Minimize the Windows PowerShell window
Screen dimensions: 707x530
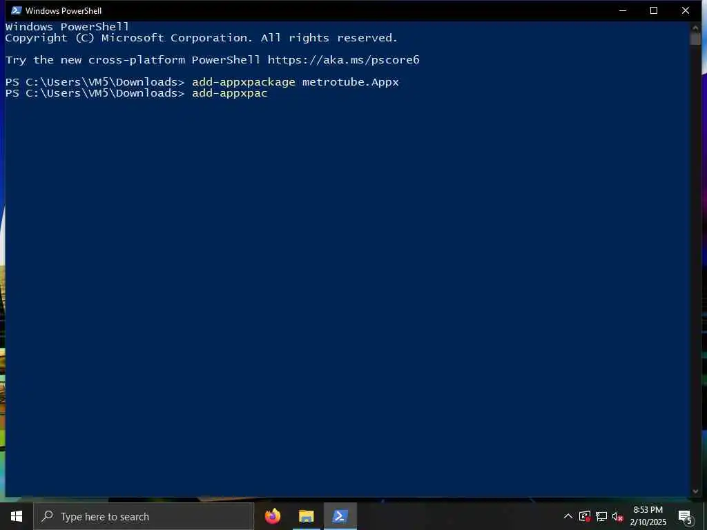[623, 10]
